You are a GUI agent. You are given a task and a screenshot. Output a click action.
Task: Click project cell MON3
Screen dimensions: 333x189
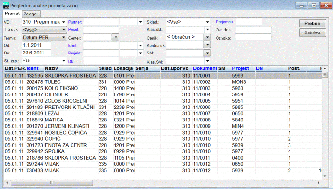(239, 82)
